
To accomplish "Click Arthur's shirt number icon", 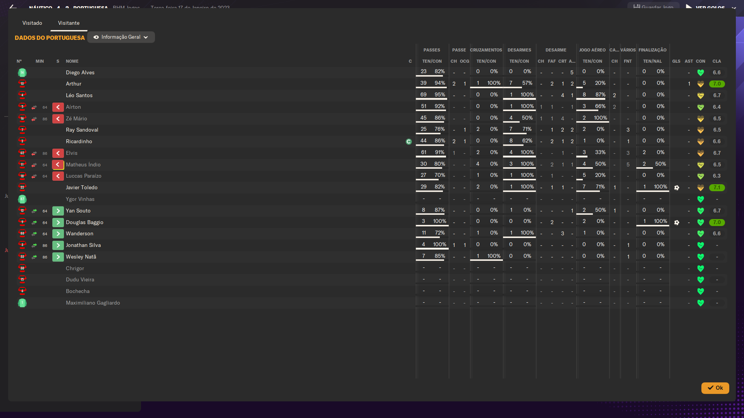I will pos(22,84).
